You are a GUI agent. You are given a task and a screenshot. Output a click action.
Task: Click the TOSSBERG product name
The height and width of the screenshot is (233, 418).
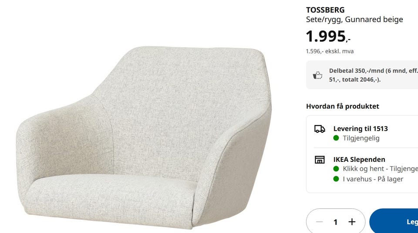(x=325, y=10)
